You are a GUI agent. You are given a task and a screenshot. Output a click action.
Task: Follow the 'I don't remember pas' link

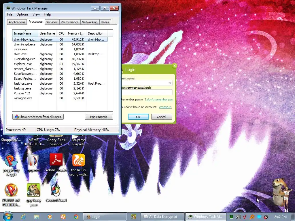point(159,99)
